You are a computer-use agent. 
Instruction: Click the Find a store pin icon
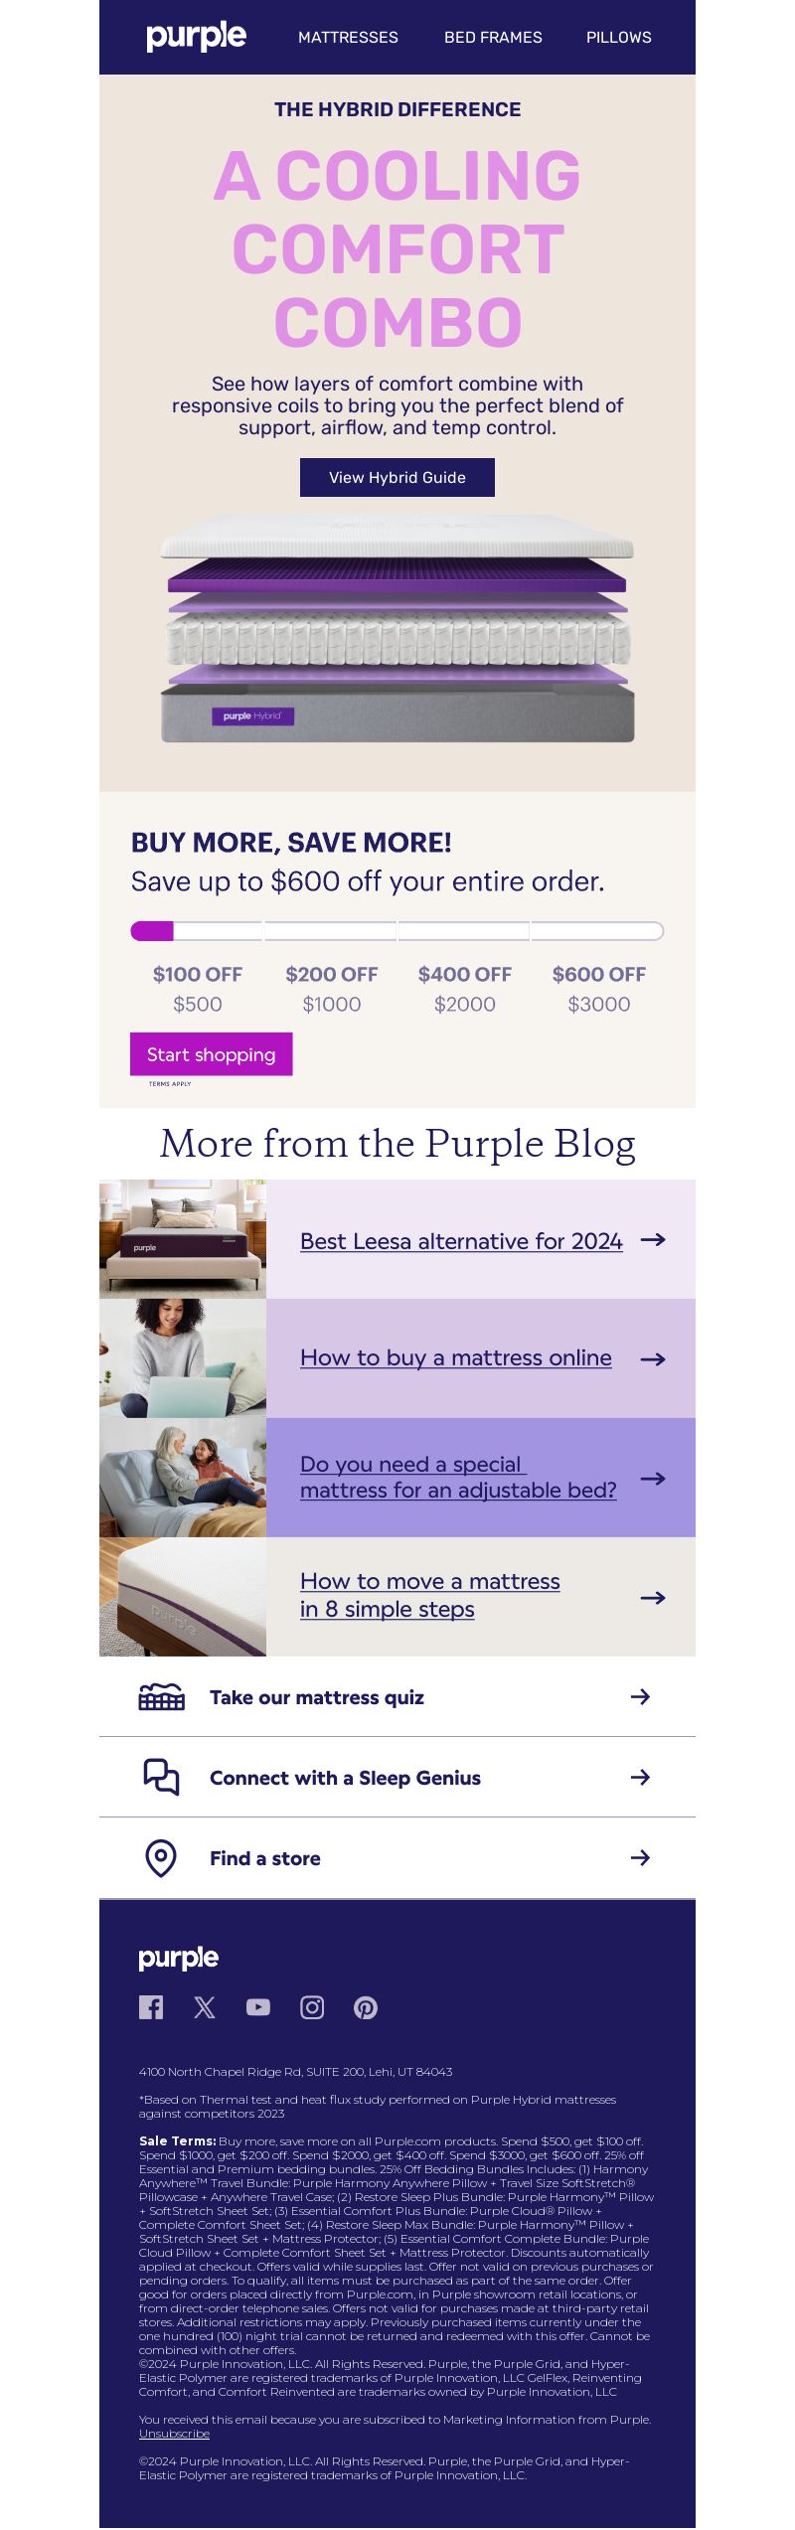161,1857
